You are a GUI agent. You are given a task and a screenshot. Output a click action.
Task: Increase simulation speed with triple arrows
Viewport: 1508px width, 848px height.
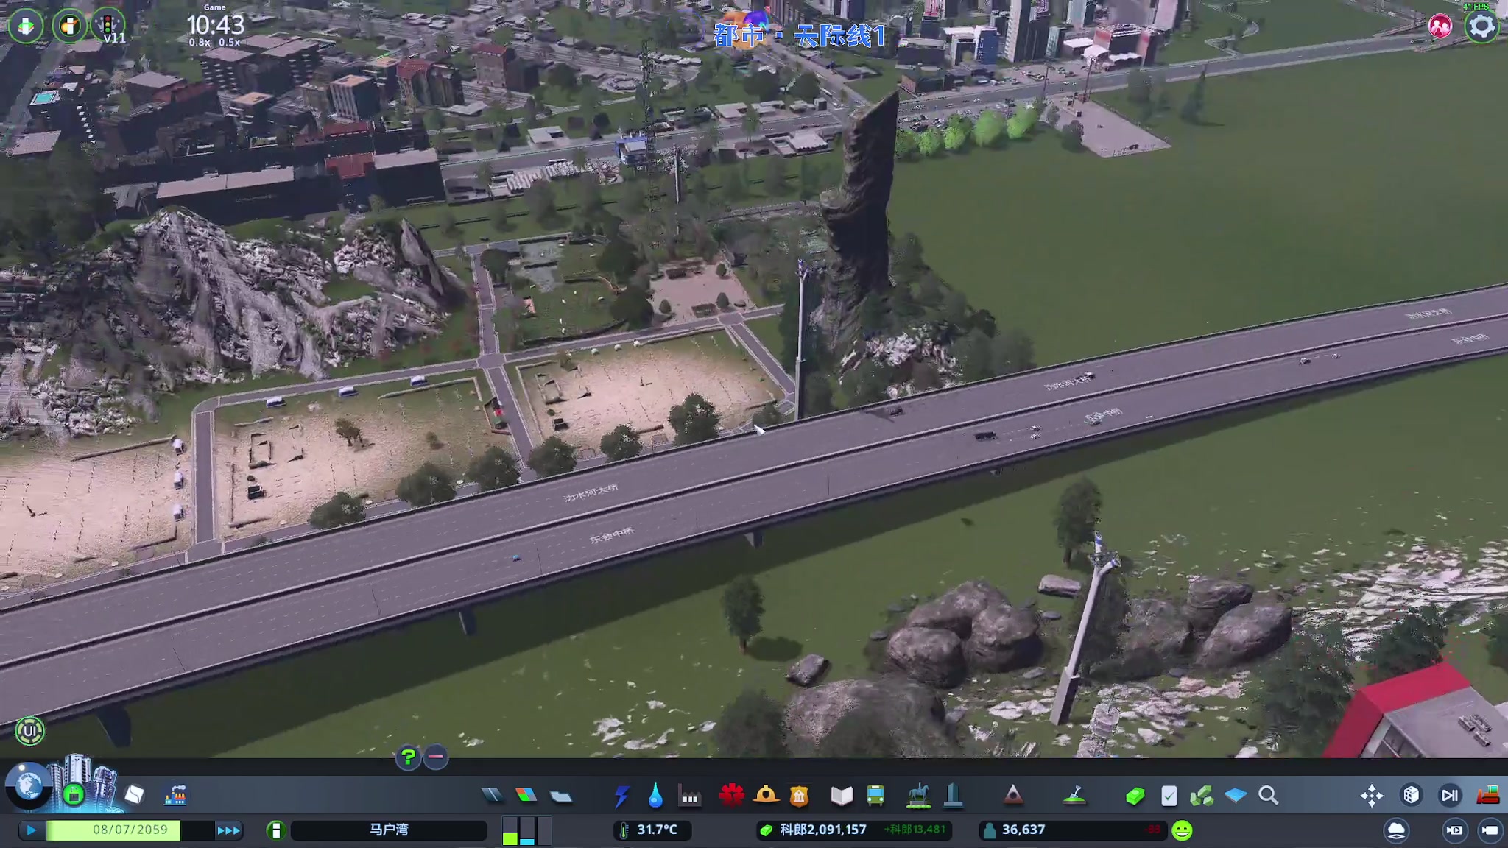(228, 830)
